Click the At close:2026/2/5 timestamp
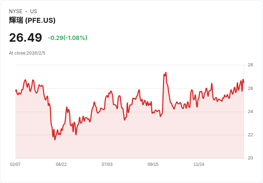Viewport: 263px width, 183px height. (27, 53)
